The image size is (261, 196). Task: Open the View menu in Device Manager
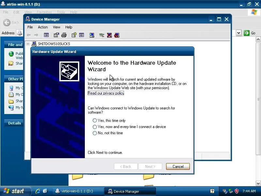point(56,27)
